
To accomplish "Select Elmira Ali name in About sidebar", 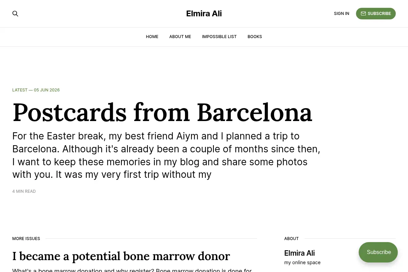I will coord(300,253).
